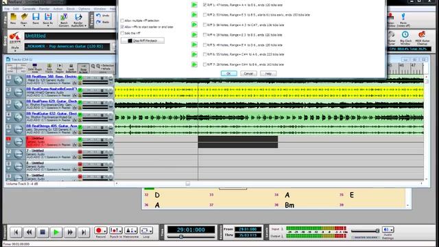Click the Open folder icon
This screenshot has width=439, height=247.
tap(24, 17)
